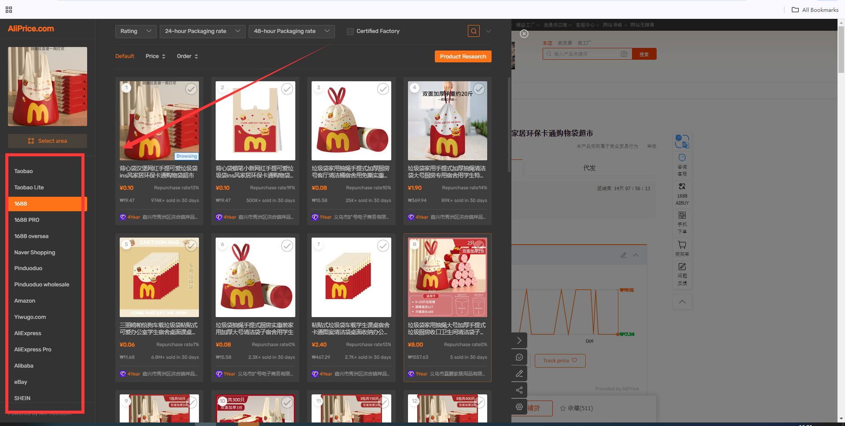
Task: Click the Price sort arrows
Action: pyautogui.click(x=164, y=56)
